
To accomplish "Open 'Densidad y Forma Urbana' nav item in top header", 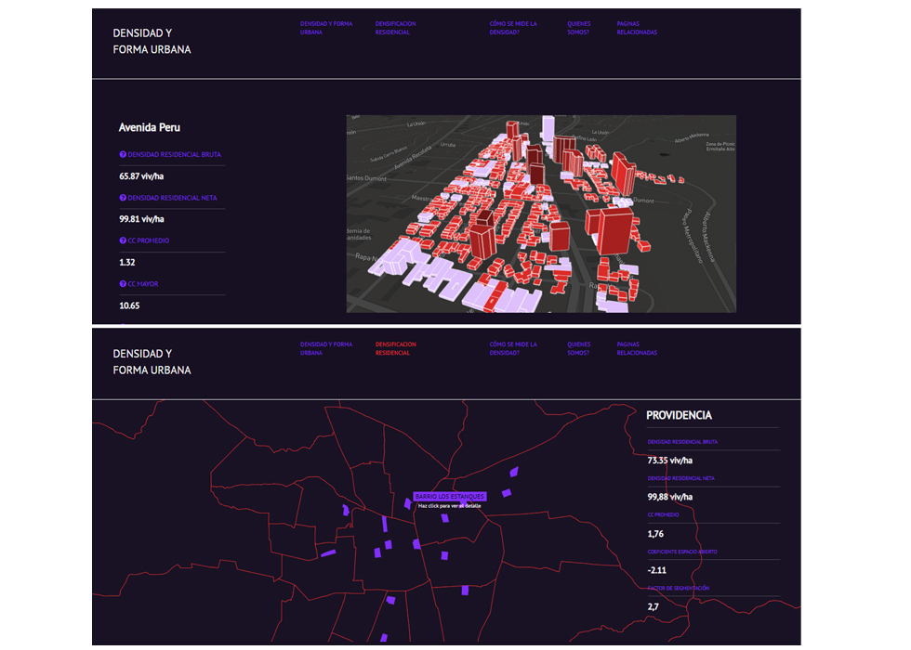I will 325,28.
